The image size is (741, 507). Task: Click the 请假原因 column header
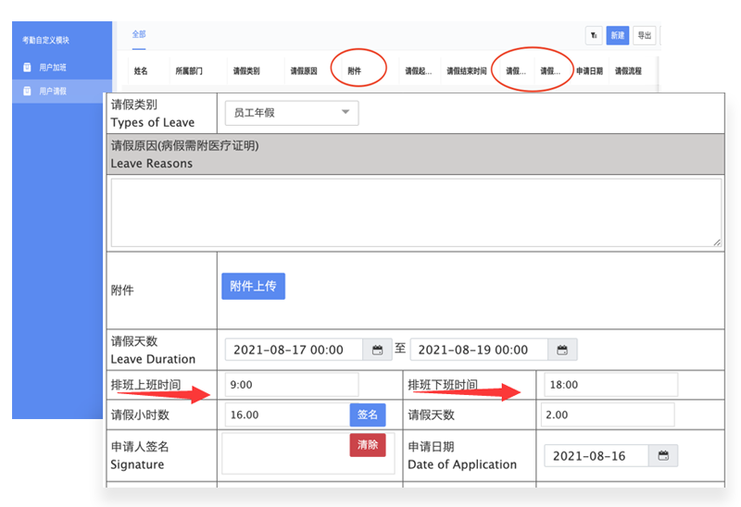point(304,71)
